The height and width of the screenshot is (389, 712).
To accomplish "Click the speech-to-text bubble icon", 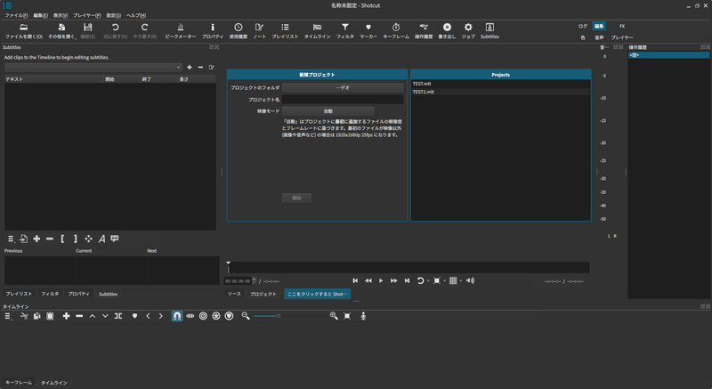I will [115, 239].
